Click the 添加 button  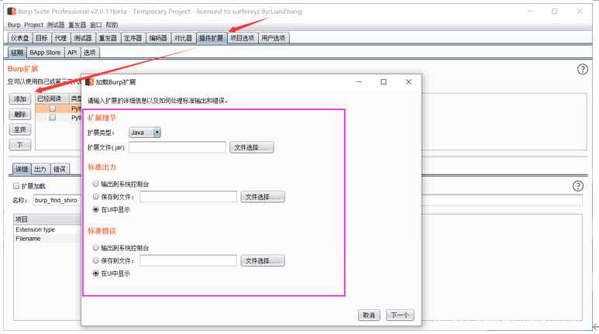(x=20, y=99)
